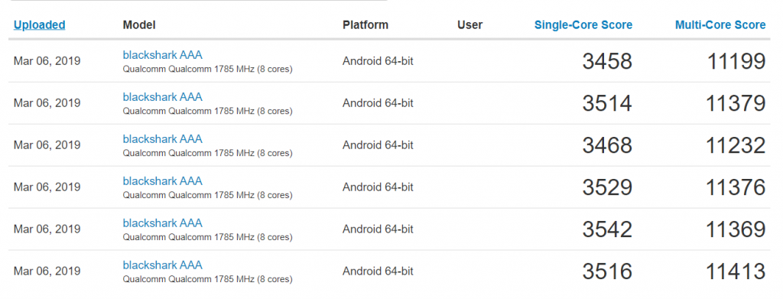This screenshot has height=299, width=783.
Task: Click the Model column header
Action: click(x=139, y=25)
